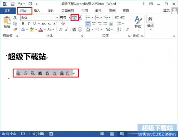
Task: Click the macro recording status icon
Action: click(x=51, y=134)
